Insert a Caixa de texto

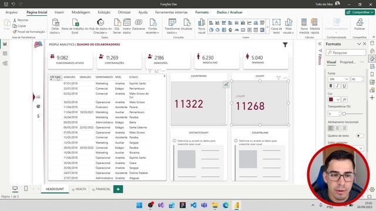pos(276,26)
